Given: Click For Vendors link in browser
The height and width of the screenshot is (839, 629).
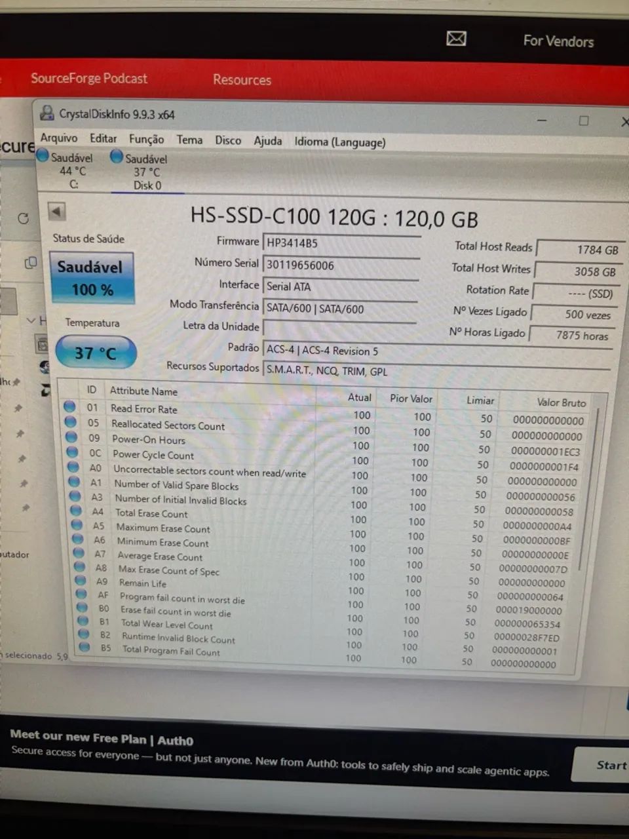Looking at the screenshot, I should [x=558, y=41].
